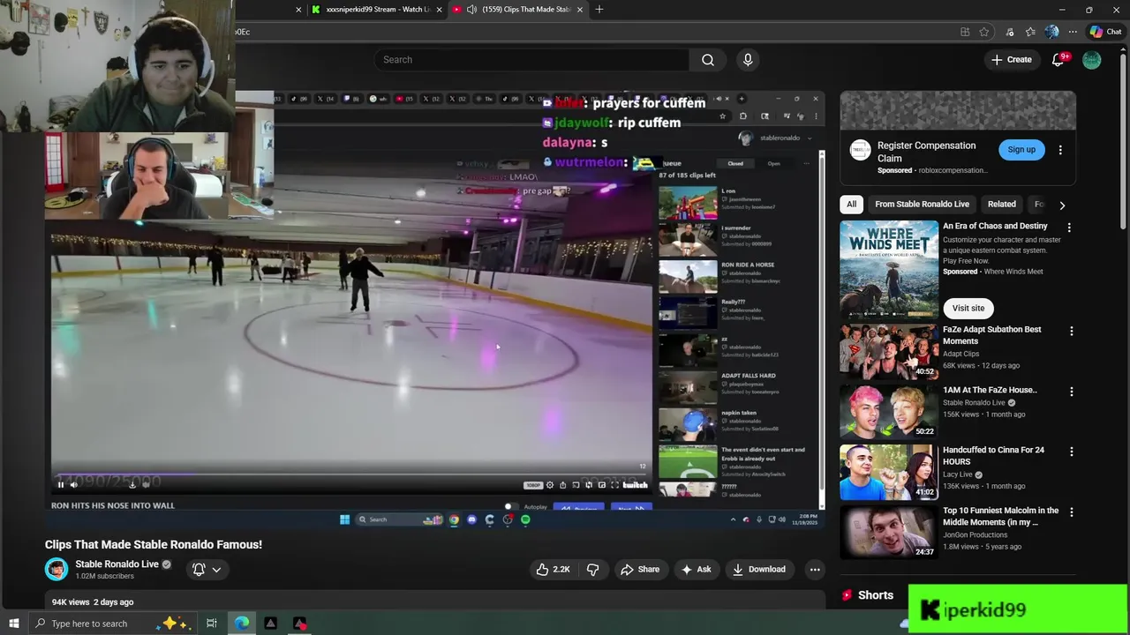
Task: Open Top 10 Funniest Malcolm thumbnail
Action: 889,532
